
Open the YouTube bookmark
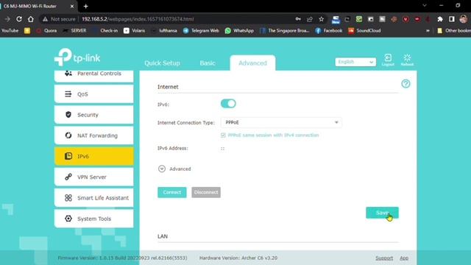pyautogui.click(x=10, y=31)
